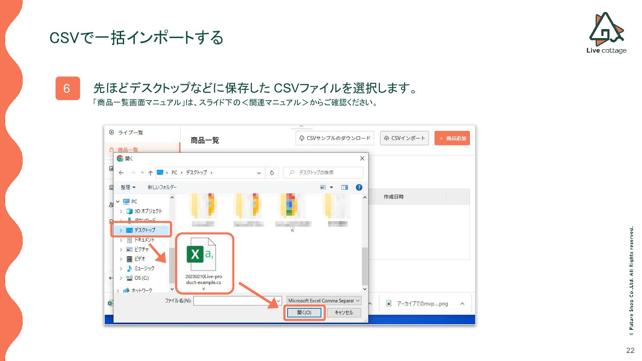Select ドキュメント folder in tree
This screenshot has height=361, width=642.
(x=144, y=240)
